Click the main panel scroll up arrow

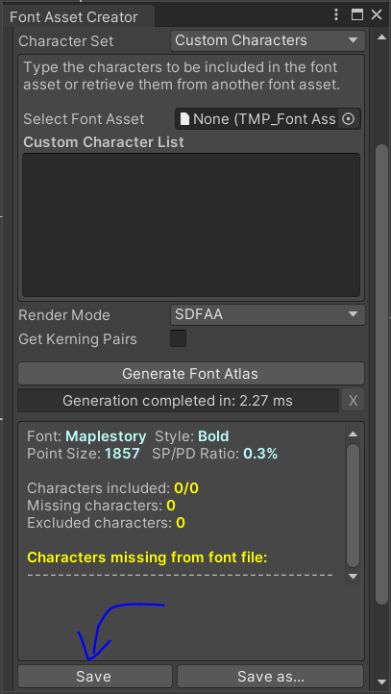point(381,37)
